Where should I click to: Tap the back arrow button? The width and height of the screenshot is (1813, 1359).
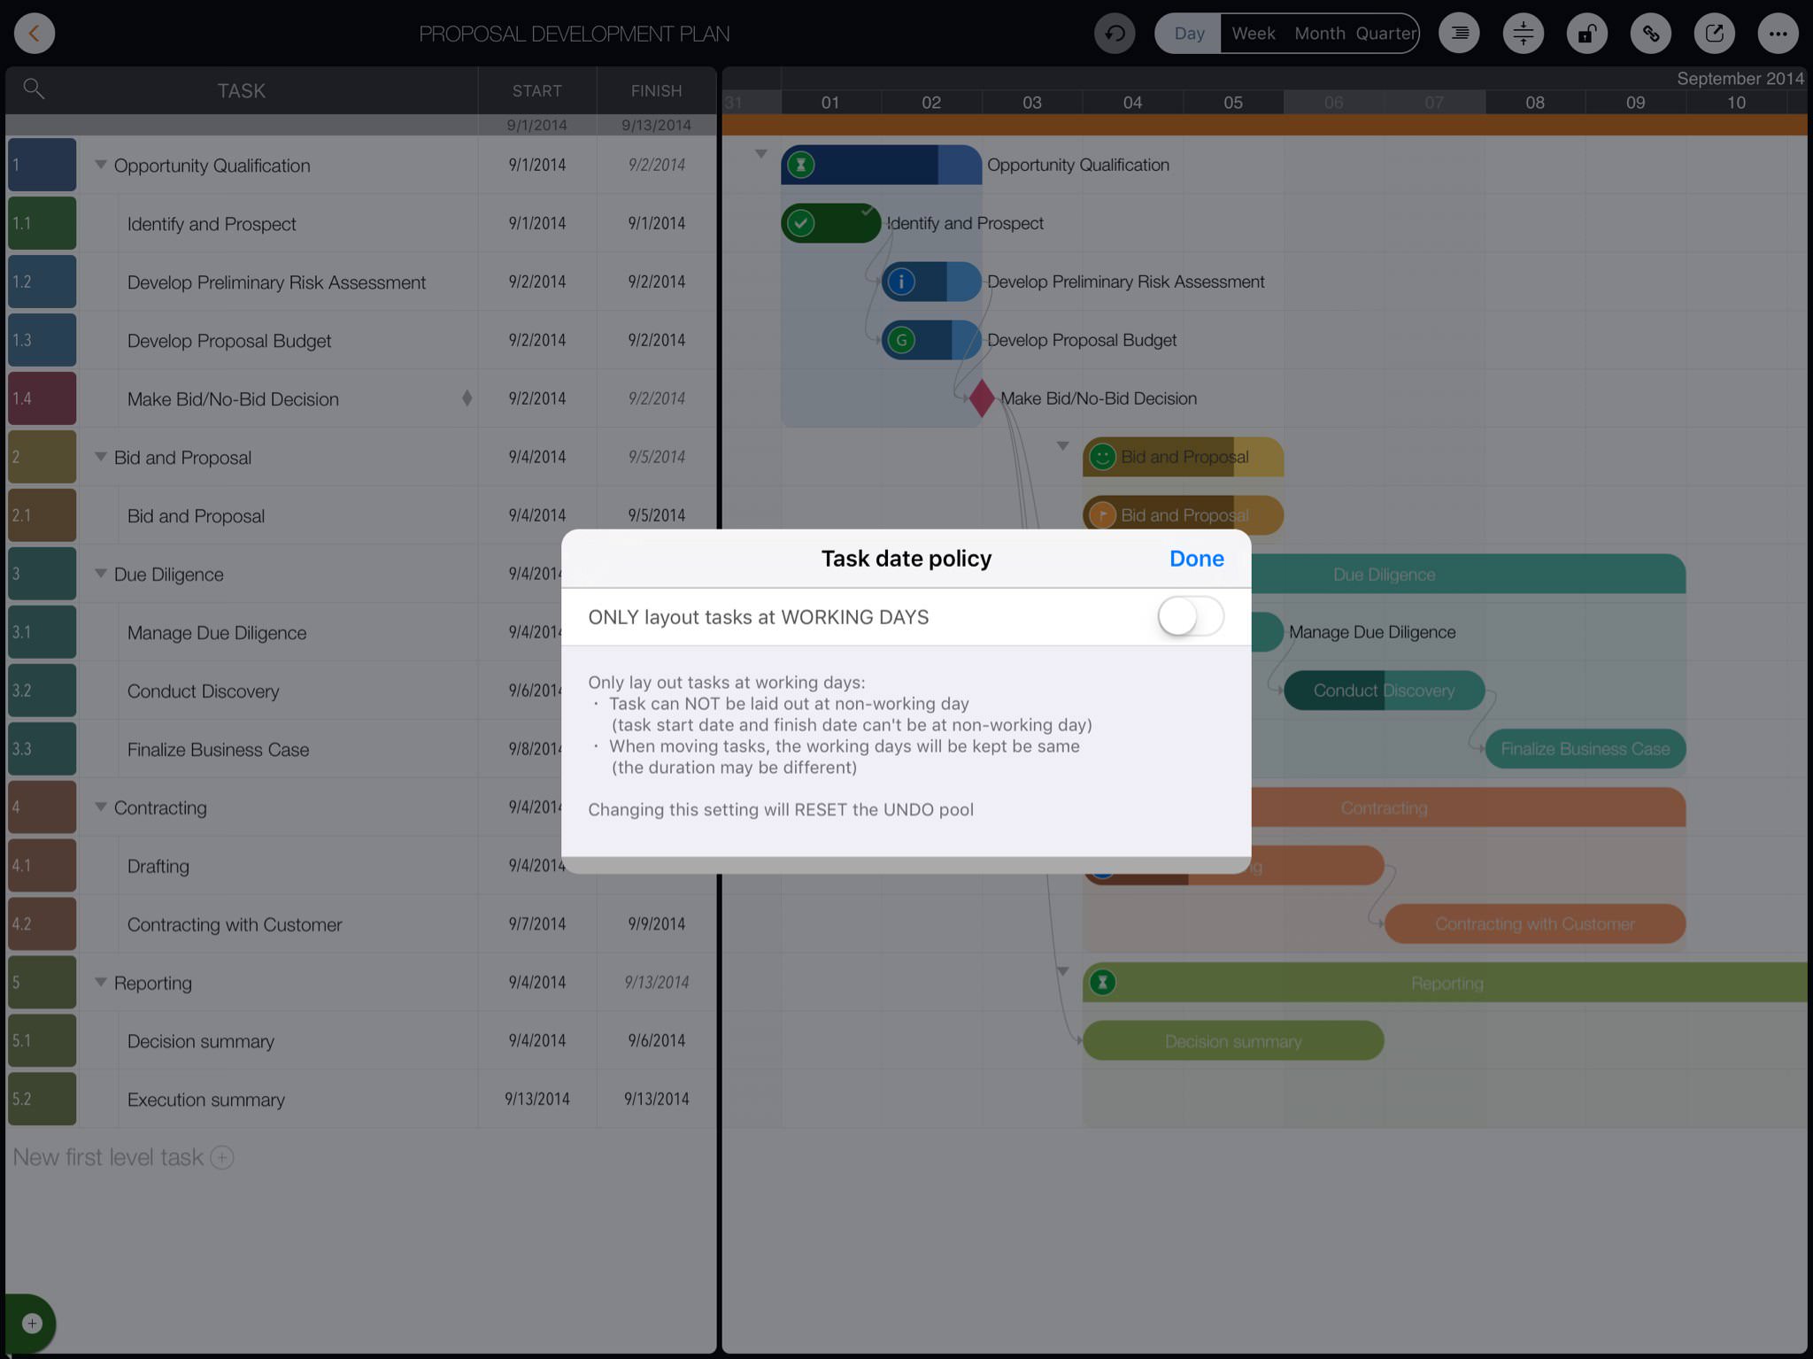[35, 34]
